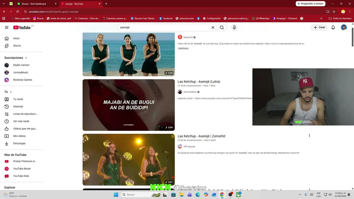Screen dimensions: 354x199
Task: Click Pregúntale a Gemini button
Action: [310, 4]
